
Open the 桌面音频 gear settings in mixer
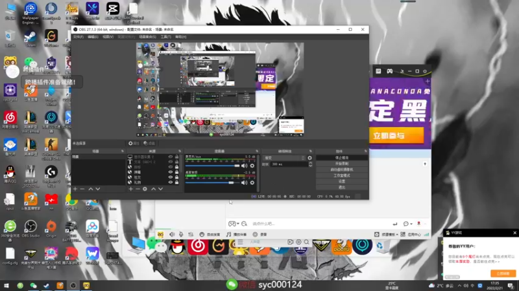[252, 182]
